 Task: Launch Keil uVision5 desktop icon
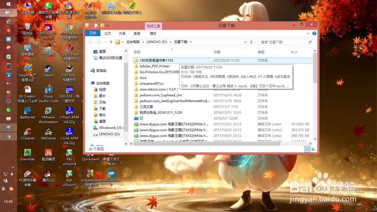pos(69,178)
